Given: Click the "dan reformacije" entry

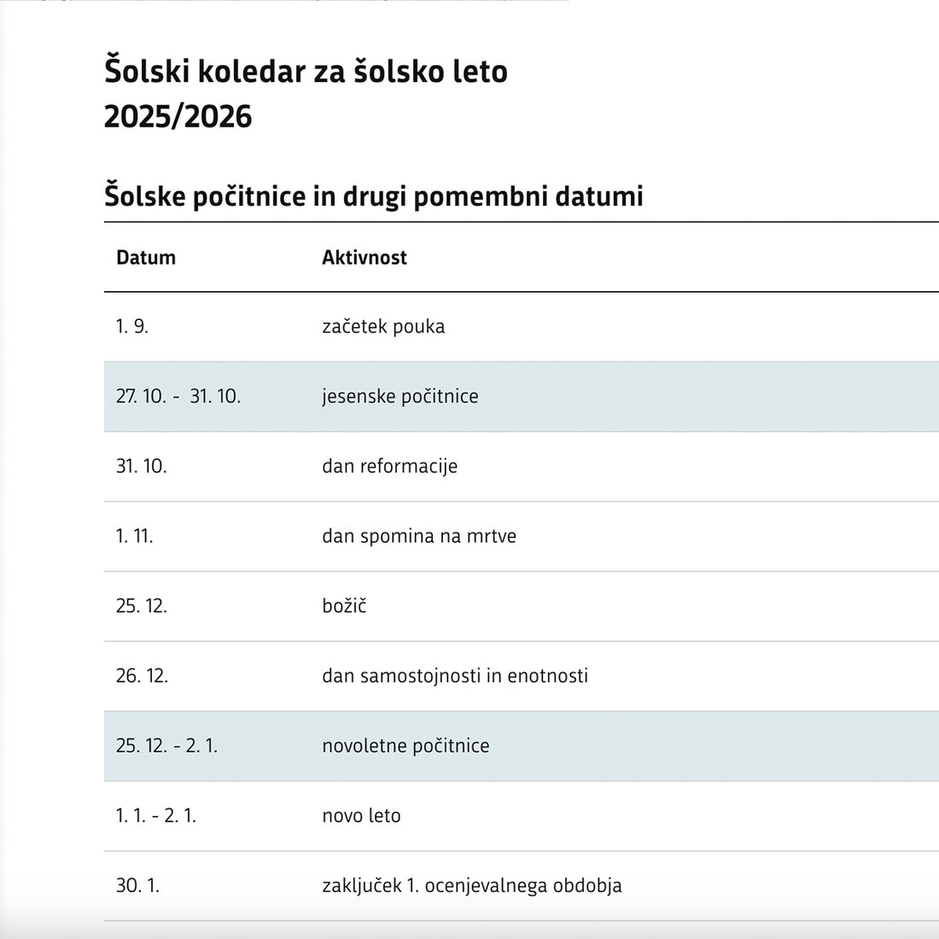Looking at the screenshot, I should tap(389, 467).
